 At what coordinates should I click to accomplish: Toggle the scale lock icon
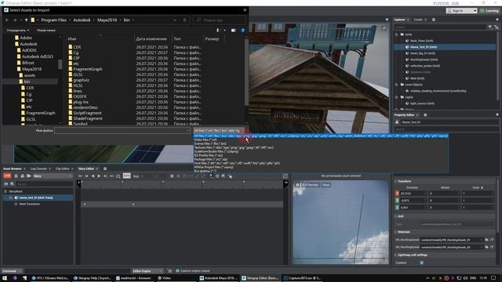pyautogui.click(x=482, y=188)
